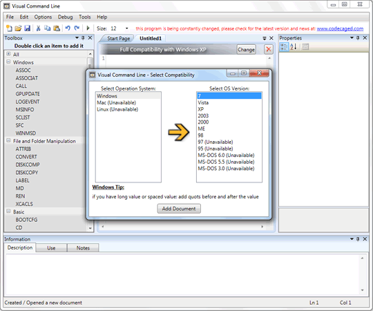Select version 7 in OS Version list

(229, 96)
